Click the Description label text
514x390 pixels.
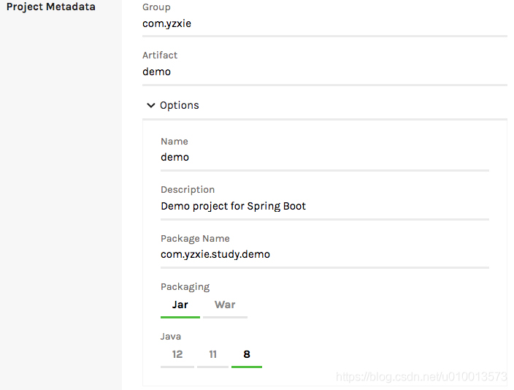point(188,190)
